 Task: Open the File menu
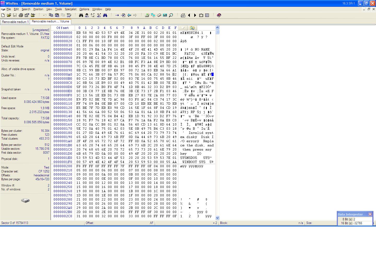pyautogui.click(x=9, y=9)
